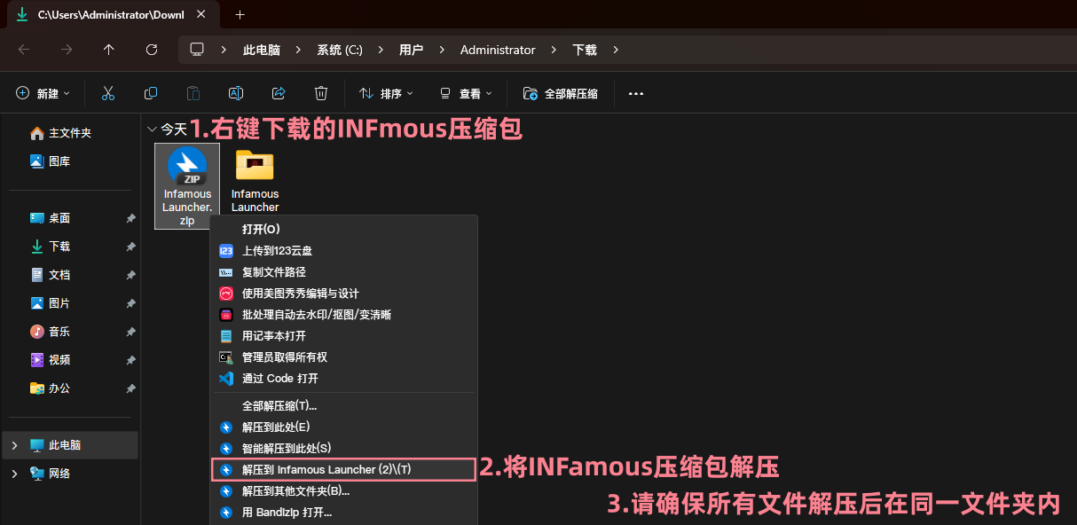Expand chevron after 下载 in address bar

pyautogui.click(x=616, y=50)
